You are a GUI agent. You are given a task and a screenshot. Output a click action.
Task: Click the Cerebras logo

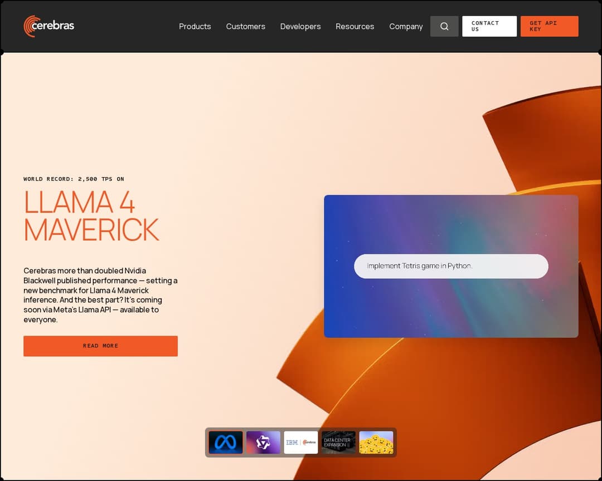click(48, 26)
